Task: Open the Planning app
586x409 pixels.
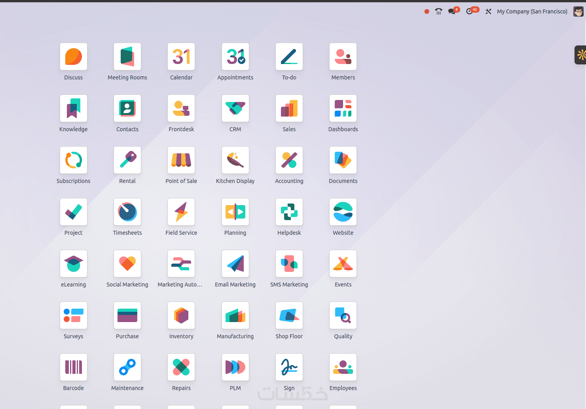Action: tap(235, 212)
